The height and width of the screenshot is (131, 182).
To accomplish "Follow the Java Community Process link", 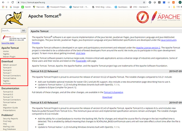I will tap(169, 40).
